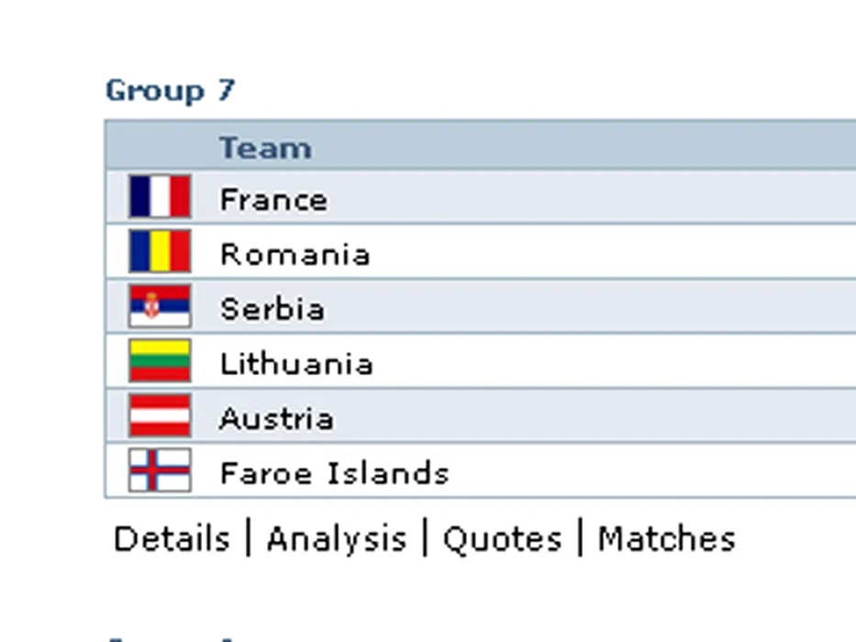Open the Analysis link
Viewport: 856px width, 642px height.
(337, 539)
